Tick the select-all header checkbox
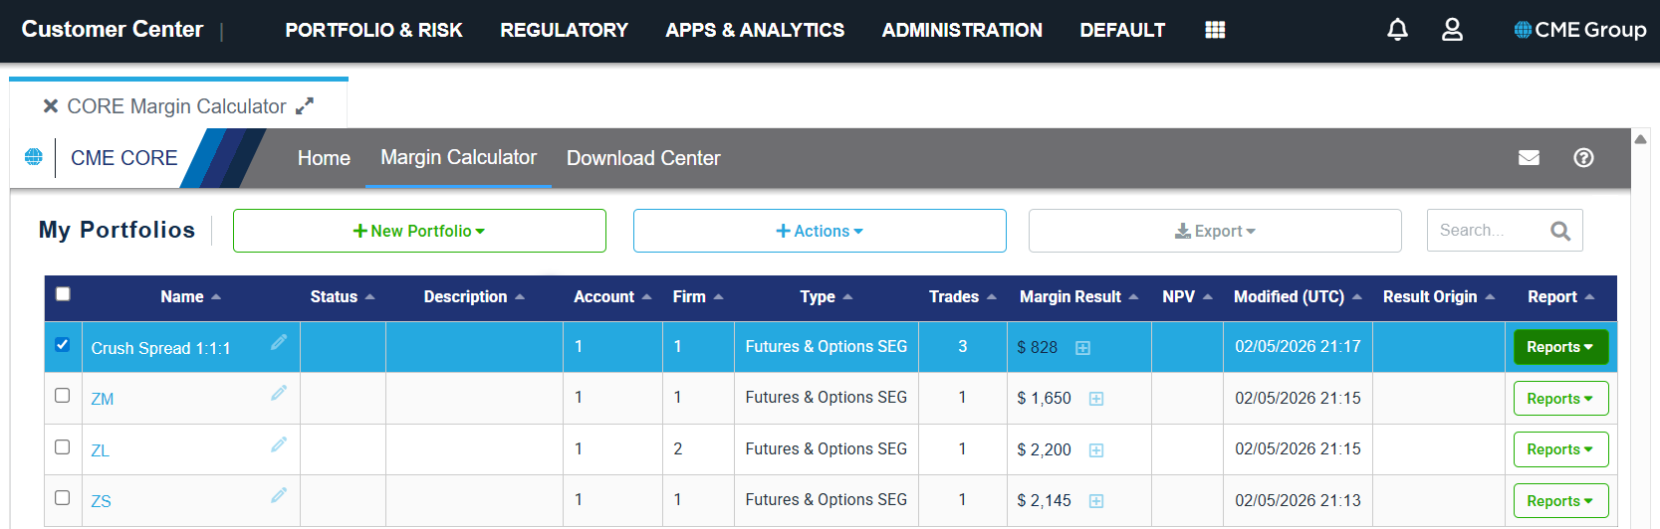 pyautogui.click(x=63, y=293)
